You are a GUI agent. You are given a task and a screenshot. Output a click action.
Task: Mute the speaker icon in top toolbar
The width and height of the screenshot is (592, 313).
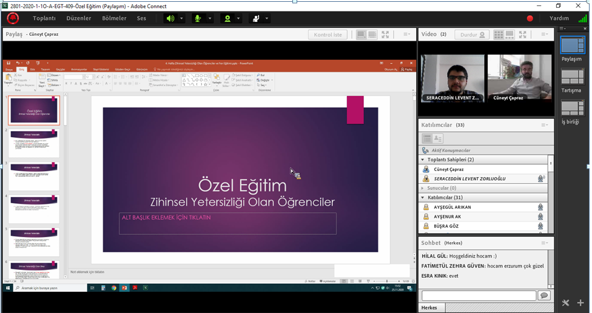[170, 18]
